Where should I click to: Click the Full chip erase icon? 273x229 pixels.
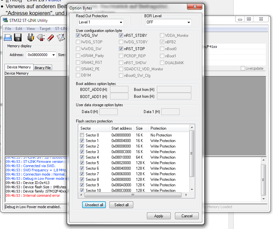(x=50, y=37)
